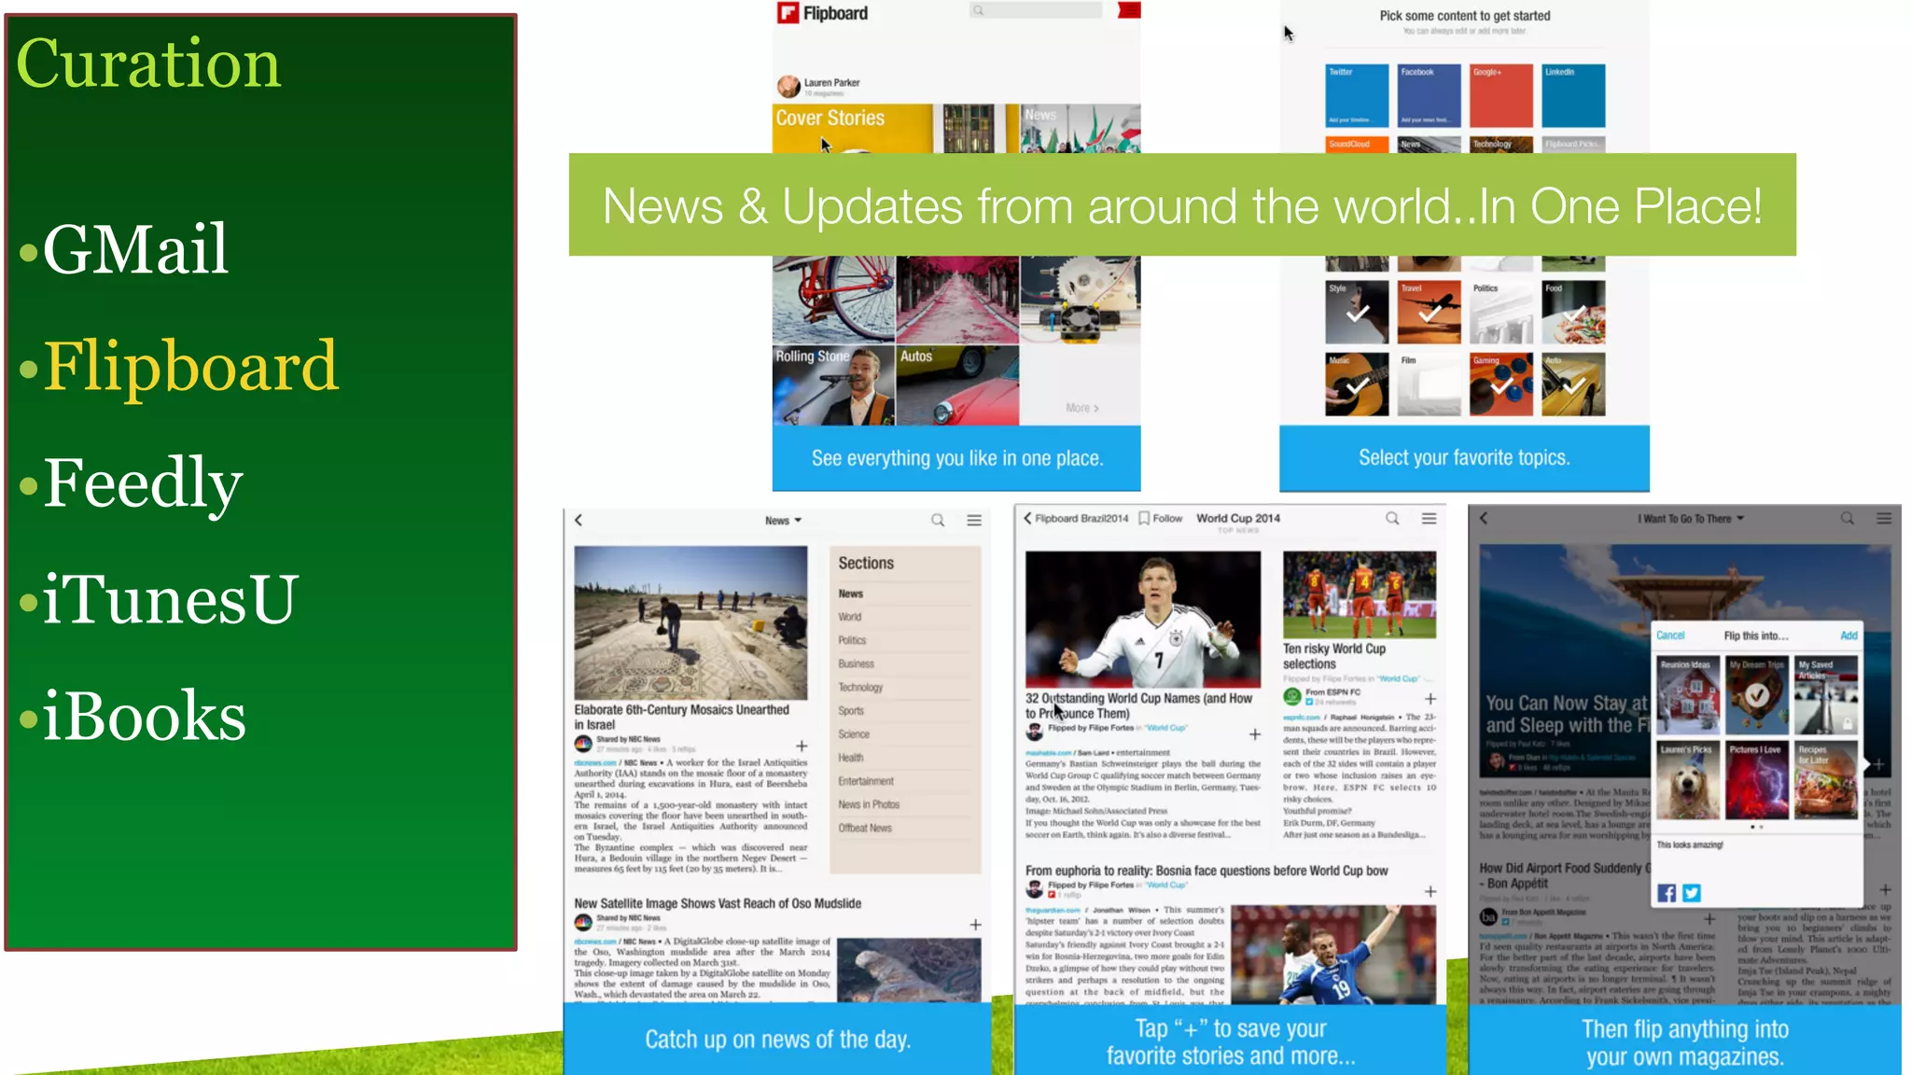Toggle the Travel topic tile
Screen dimensions: 1911x1075
[x=1429, y=312]
